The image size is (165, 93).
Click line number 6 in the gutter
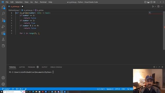[x=11, y=26]
